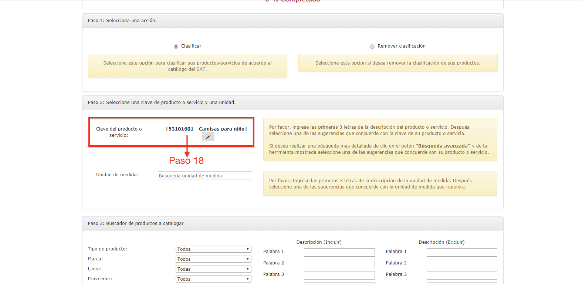Viewport: 582px width, 284px height.
Task: Click the Incluir Palabra 1 input field
Action: pos(339,252)
